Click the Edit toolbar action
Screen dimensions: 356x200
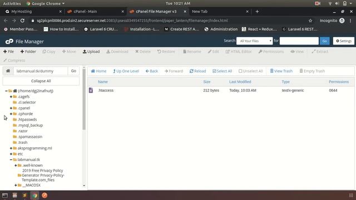pos(213,52)
